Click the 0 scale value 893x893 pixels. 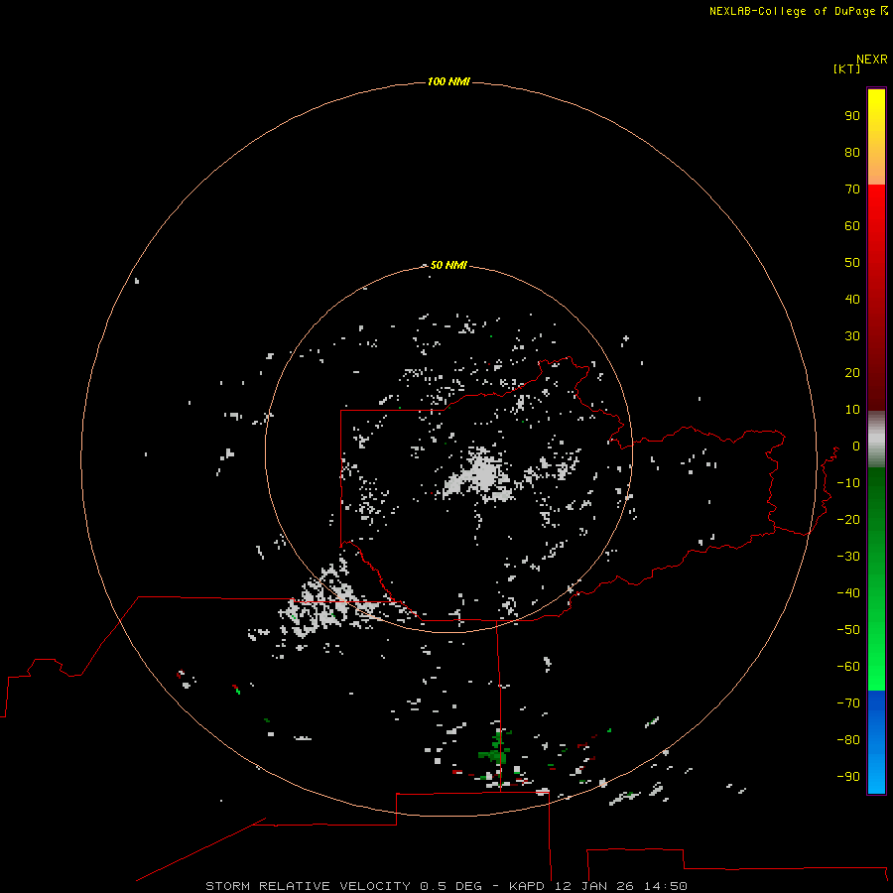(x=856, y=446)
